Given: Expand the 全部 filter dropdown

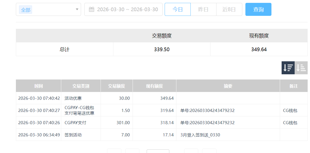Looking at the screenshot, I should (48, 9).
